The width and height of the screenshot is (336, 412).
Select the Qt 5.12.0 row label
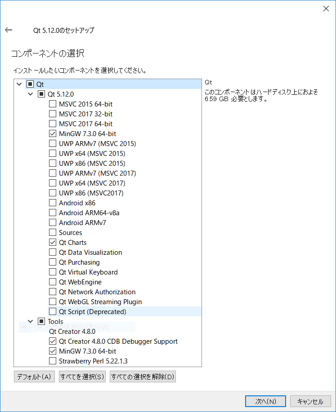point(61,94)
